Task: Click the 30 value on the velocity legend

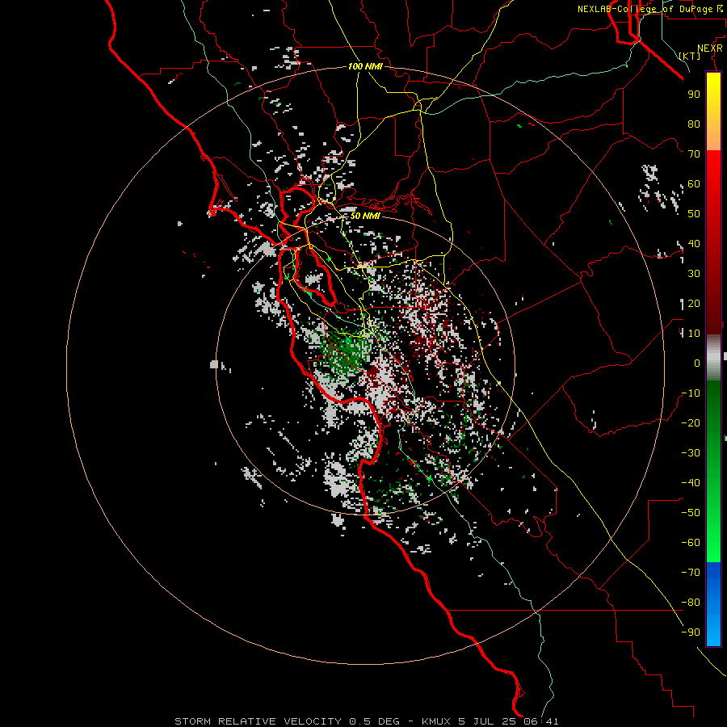Action: click(694, 274)
